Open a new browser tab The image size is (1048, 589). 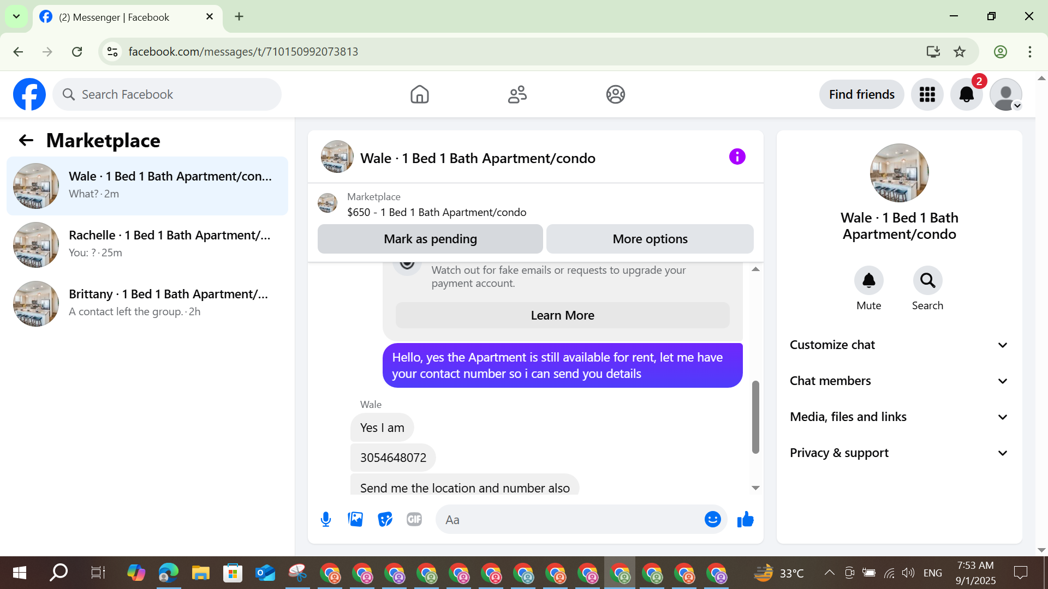tap(239, 16)
